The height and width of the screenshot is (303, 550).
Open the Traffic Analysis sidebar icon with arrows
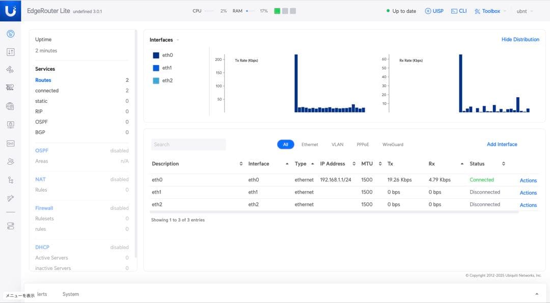[x=10, y=52]
